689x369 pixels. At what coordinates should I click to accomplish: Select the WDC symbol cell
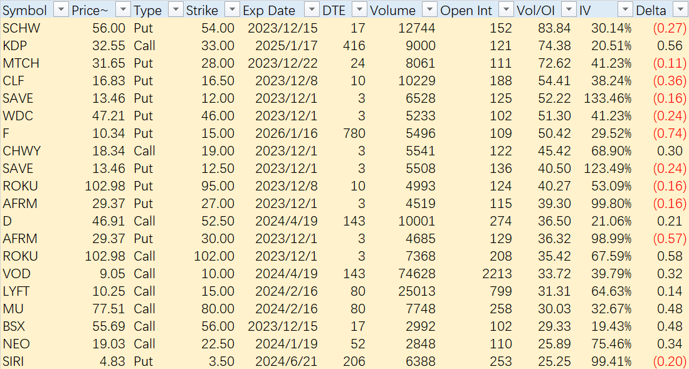(x=18, y=116)
